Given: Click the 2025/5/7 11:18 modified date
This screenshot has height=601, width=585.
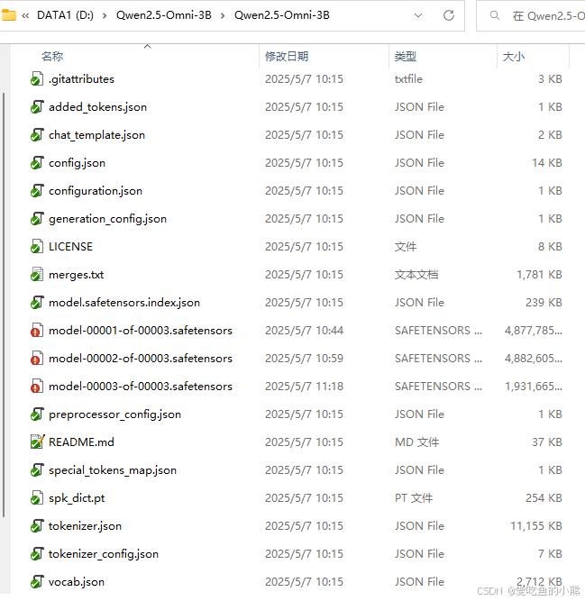Looking at the screenshot, I should coord(304,387).
